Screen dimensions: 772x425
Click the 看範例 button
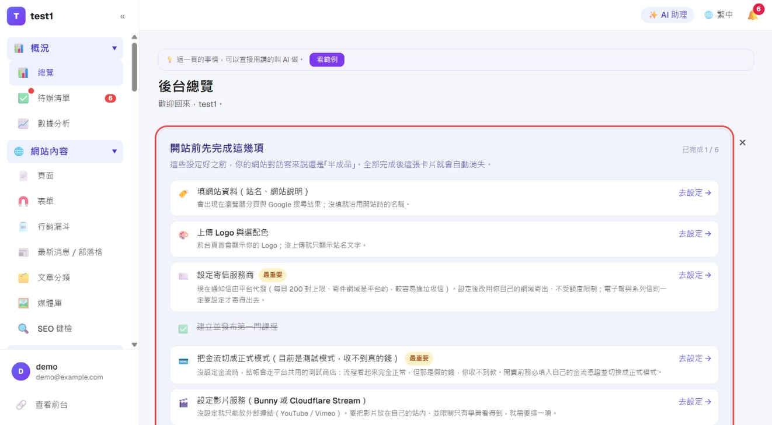tap(327, 59)
